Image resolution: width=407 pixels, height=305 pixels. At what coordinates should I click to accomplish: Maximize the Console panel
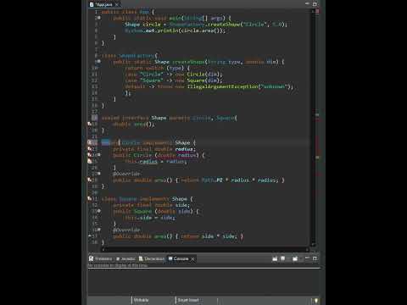[315, 258]
